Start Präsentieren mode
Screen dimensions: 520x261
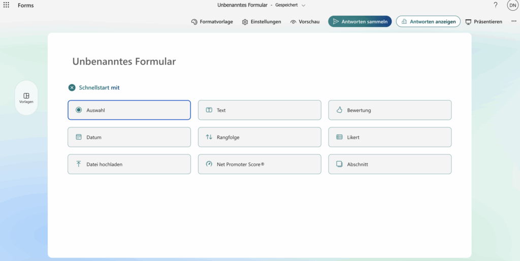pos(484,21)
